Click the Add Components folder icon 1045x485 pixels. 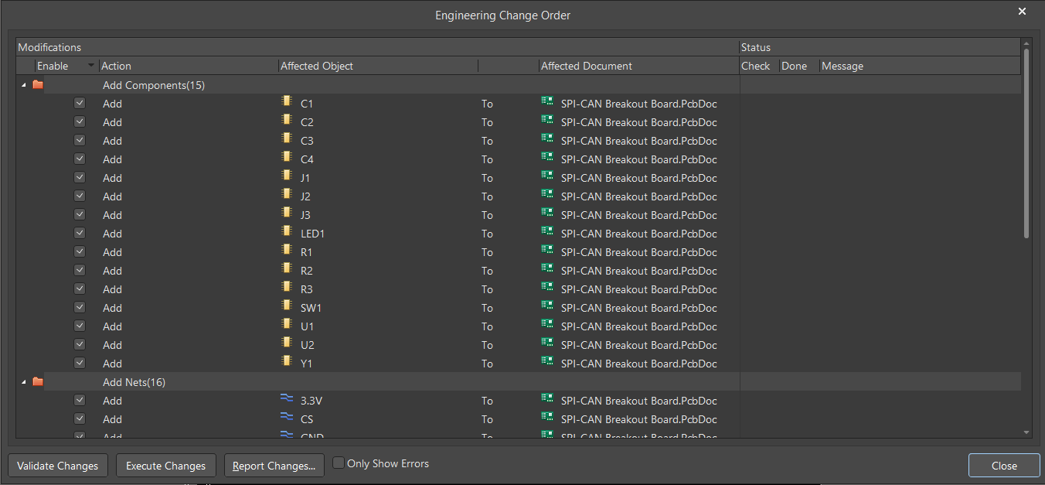[x=38, y=84]
